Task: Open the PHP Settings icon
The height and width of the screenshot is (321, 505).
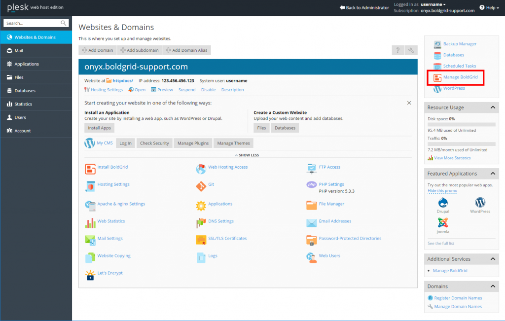Action: [312, 185]
